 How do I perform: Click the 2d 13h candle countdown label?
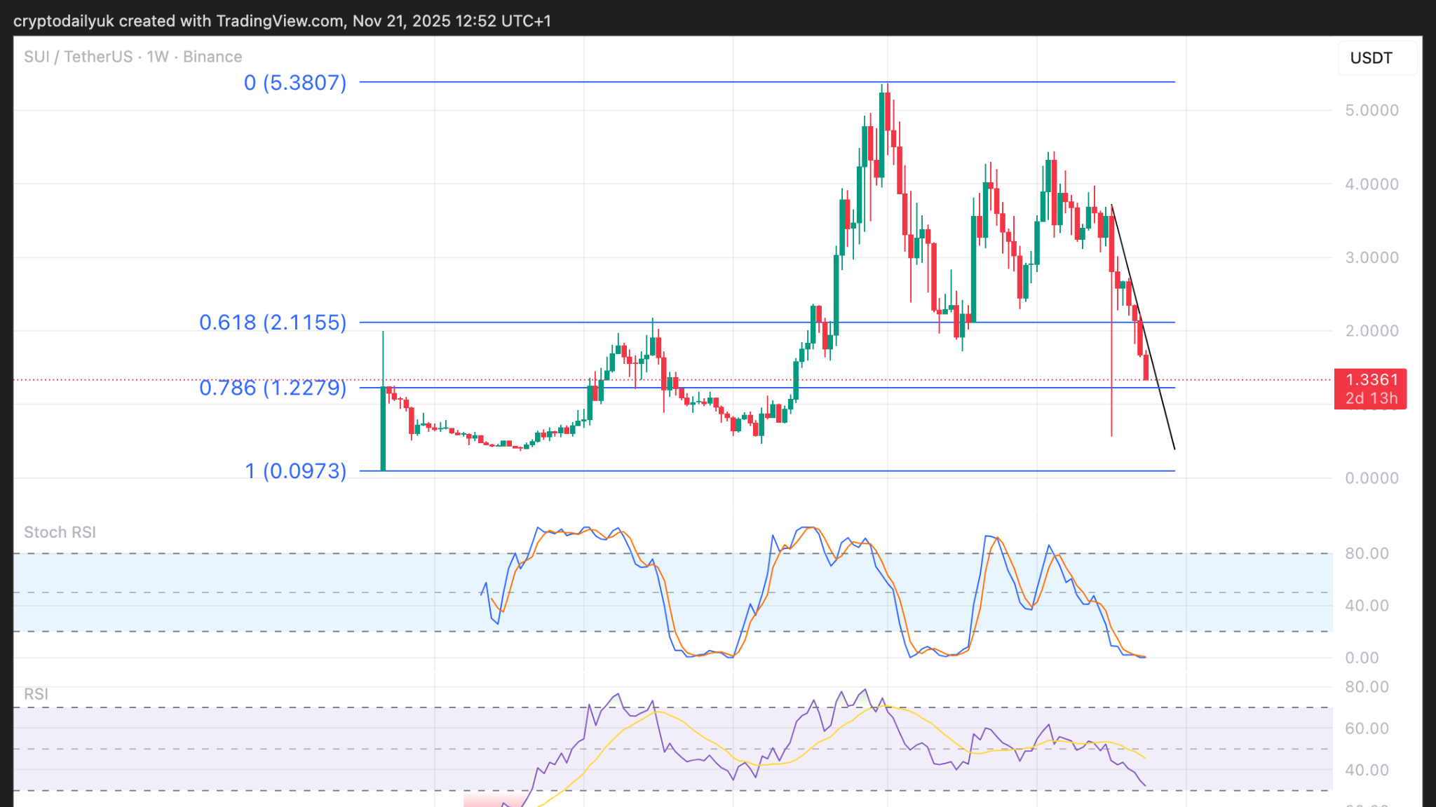[x=1371, y=399]
